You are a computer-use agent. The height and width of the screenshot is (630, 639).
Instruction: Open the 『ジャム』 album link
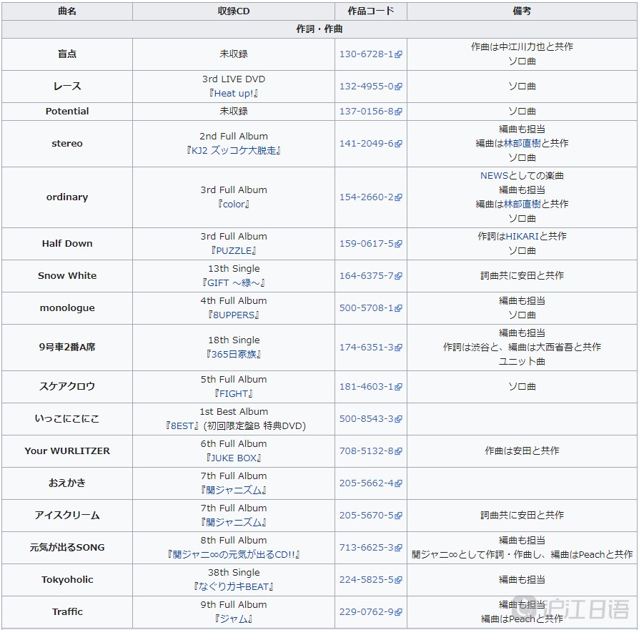click(x=234, y=619)
